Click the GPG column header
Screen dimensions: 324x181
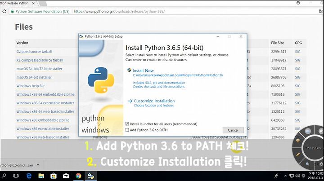click(298, 43)
